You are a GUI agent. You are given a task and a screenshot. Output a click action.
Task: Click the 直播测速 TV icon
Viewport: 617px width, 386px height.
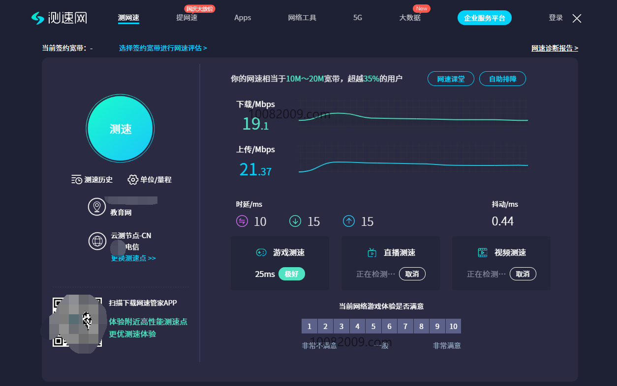372,252
